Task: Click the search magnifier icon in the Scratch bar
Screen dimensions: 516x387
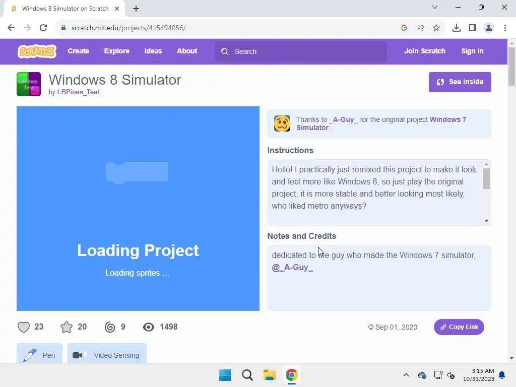Action: 224,51
